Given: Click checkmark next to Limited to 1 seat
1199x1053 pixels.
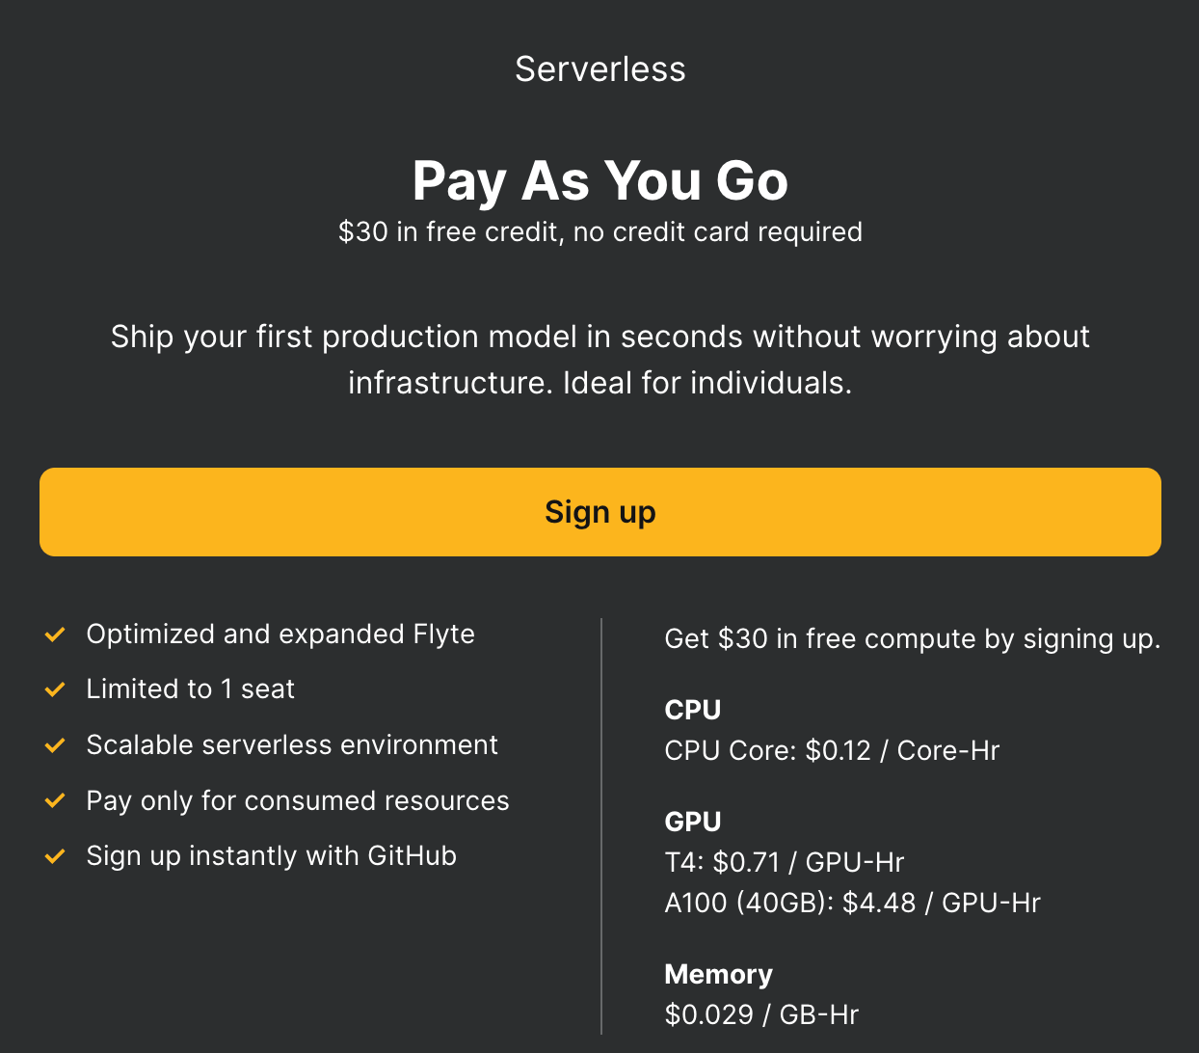Looking at the screenshot, I should click(55, 689).
